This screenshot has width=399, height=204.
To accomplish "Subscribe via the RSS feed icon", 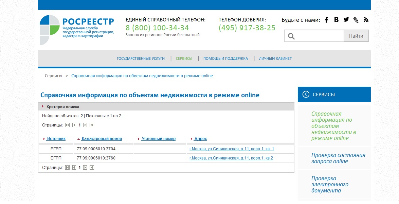I will point(366,20).
